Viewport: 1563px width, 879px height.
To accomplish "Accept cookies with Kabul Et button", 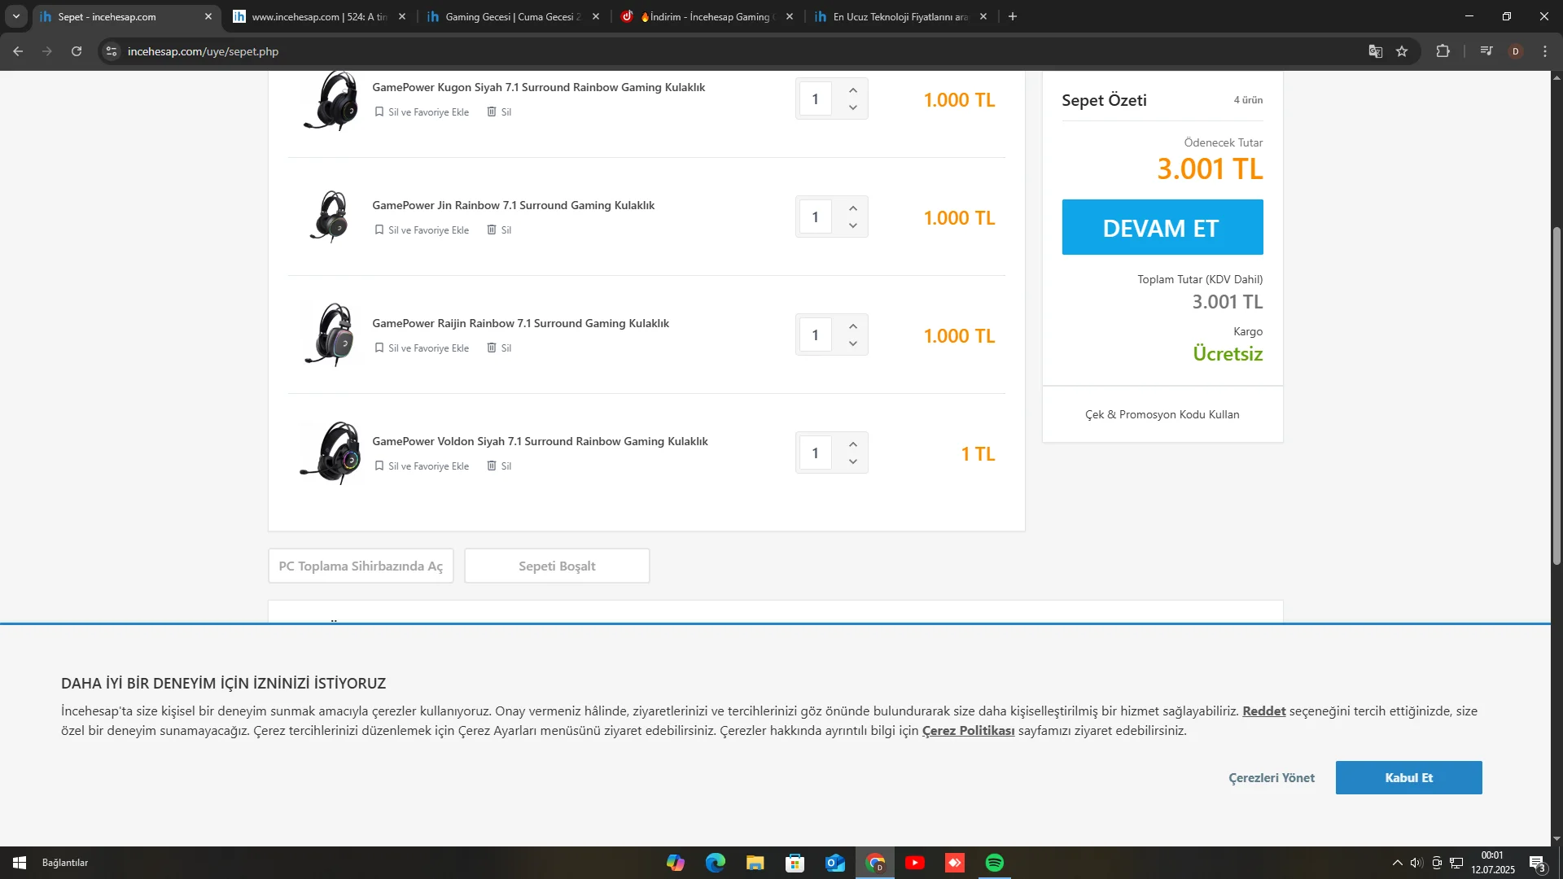I will click(1408, 778).
